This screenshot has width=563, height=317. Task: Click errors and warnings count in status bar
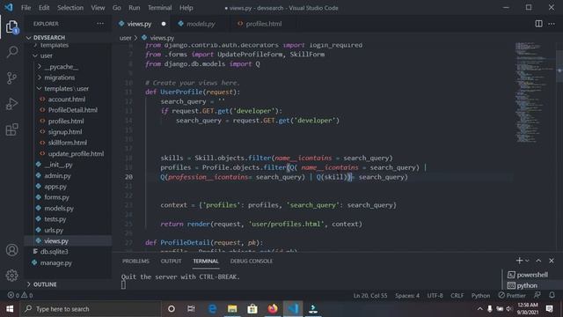click(x=20, y=295)
